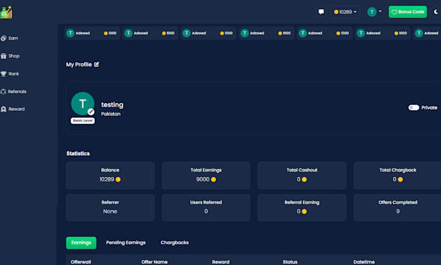Viewport: 441px width, 265px height.
Task: Open the chat message icon
Action: (321, 12)
